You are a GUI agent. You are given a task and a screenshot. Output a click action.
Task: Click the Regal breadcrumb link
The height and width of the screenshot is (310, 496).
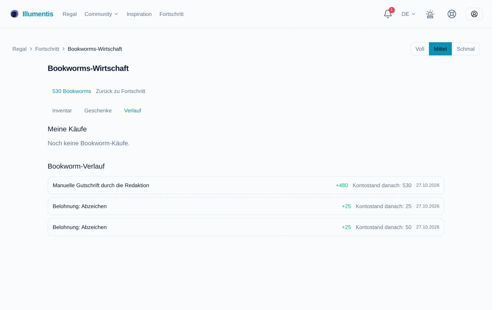point(19,49)
